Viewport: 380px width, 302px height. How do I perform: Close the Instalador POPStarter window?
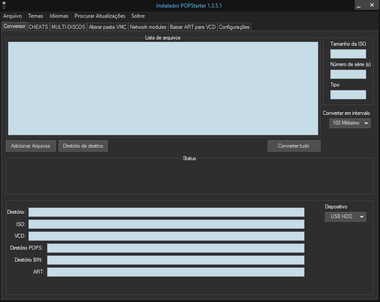[x=372, y=5]
